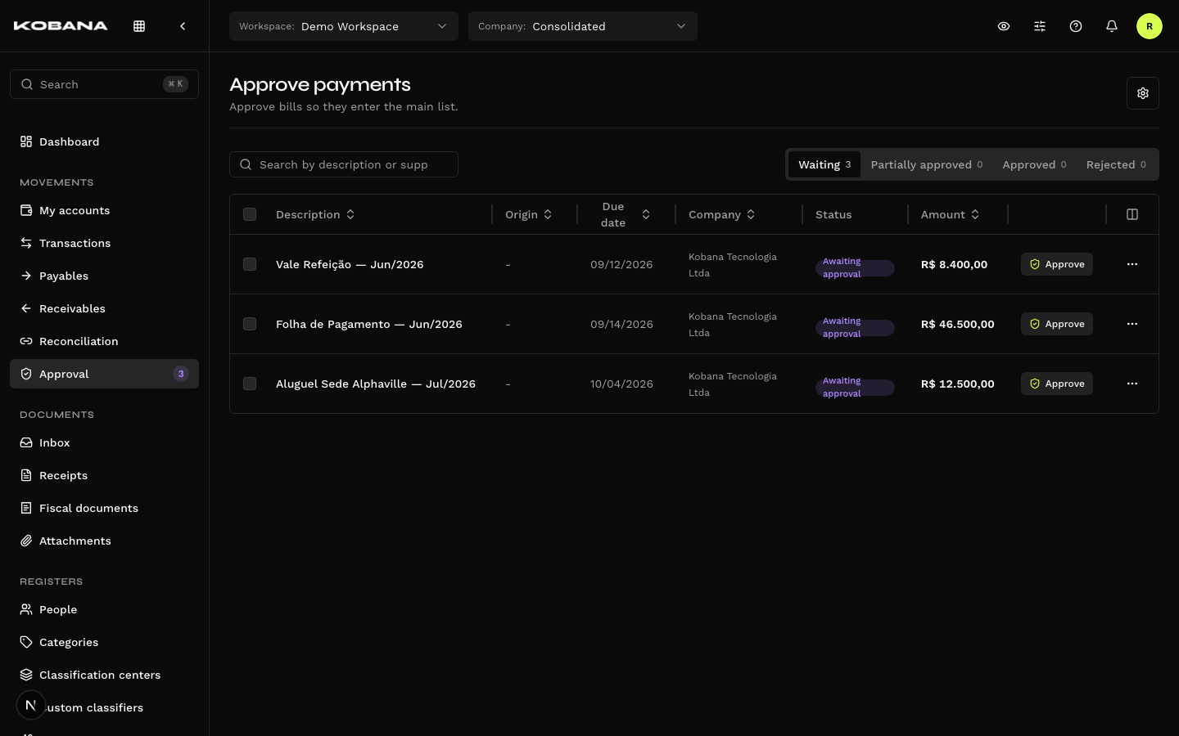Switch to the Waiting tab
The height and width of the screenshot is (736, 1179).
point(824,164)
